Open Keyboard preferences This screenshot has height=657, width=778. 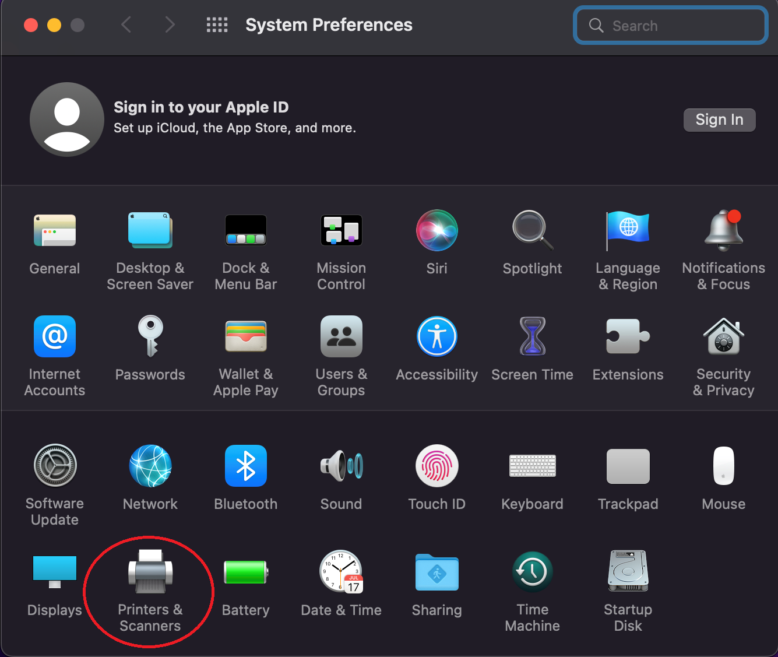point(533,466)
